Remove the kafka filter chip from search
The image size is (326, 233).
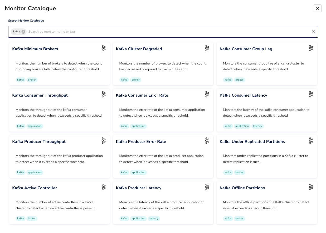pyautogui.click(x=23, y=32)
